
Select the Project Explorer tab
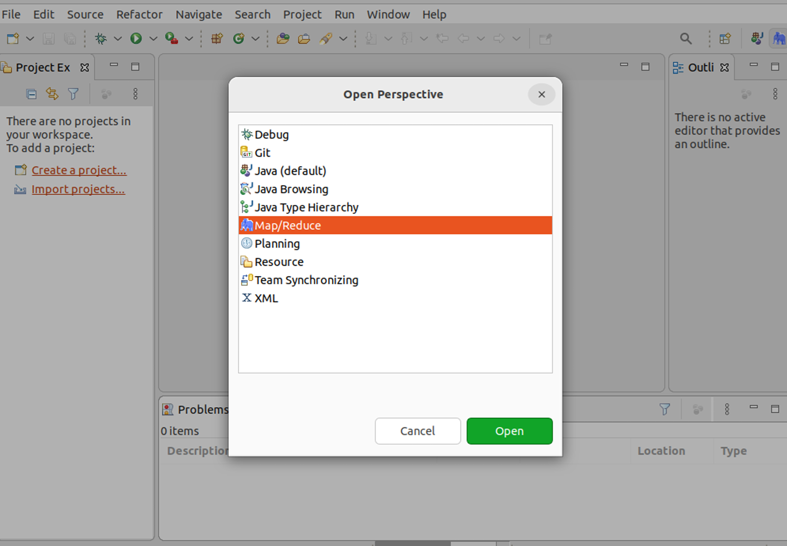coord(42,67)
